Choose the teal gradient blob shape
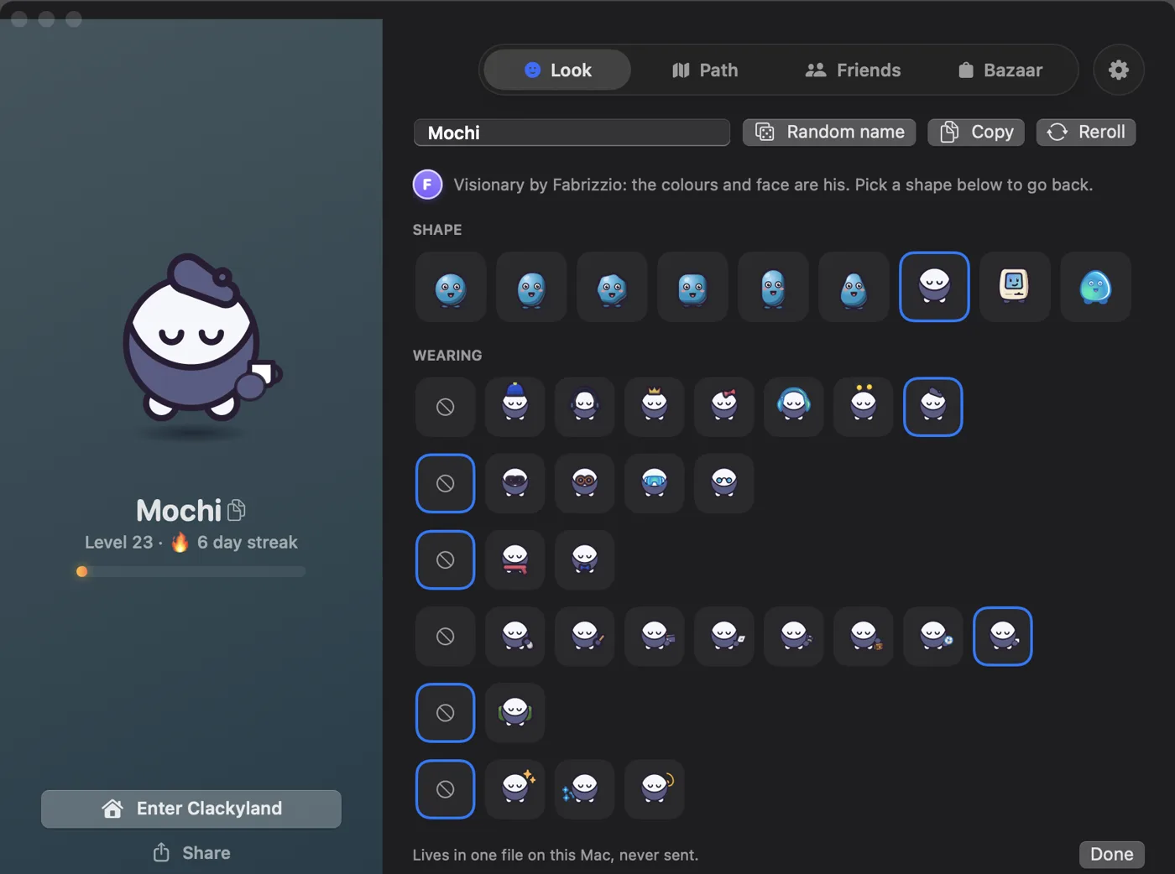Image resolution: width=1175 pixels, height=874 pixels. [x=1094, y=287]
